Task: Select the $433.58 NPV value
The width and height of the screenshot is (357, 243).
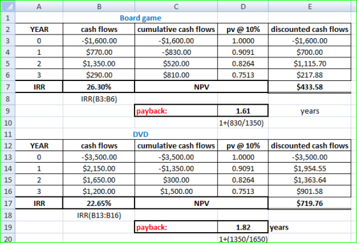Action: [310, 87]
